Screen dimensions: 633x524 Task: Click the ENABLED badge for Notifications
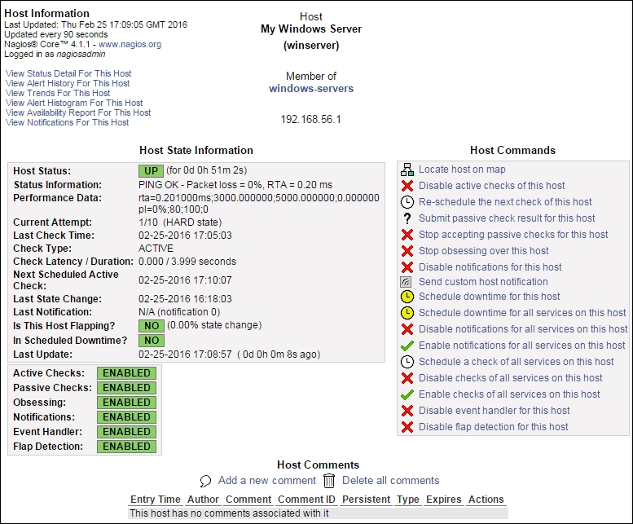coord(126,417)
